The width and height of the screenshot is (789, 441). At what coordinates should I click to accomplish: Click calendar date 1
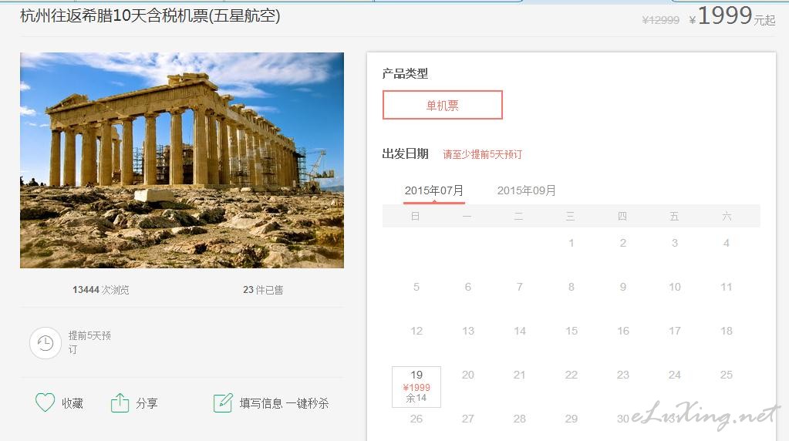coord(572,243)
